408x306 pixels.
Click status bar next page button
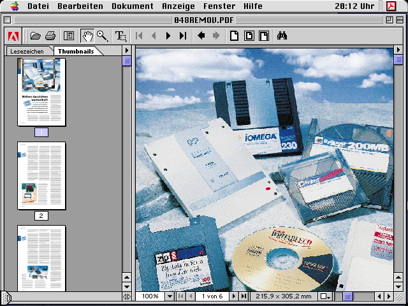pos(234,296)
